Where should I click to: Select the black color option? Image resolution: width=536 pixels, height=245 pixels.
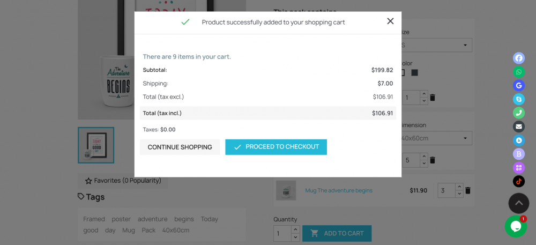414,73
